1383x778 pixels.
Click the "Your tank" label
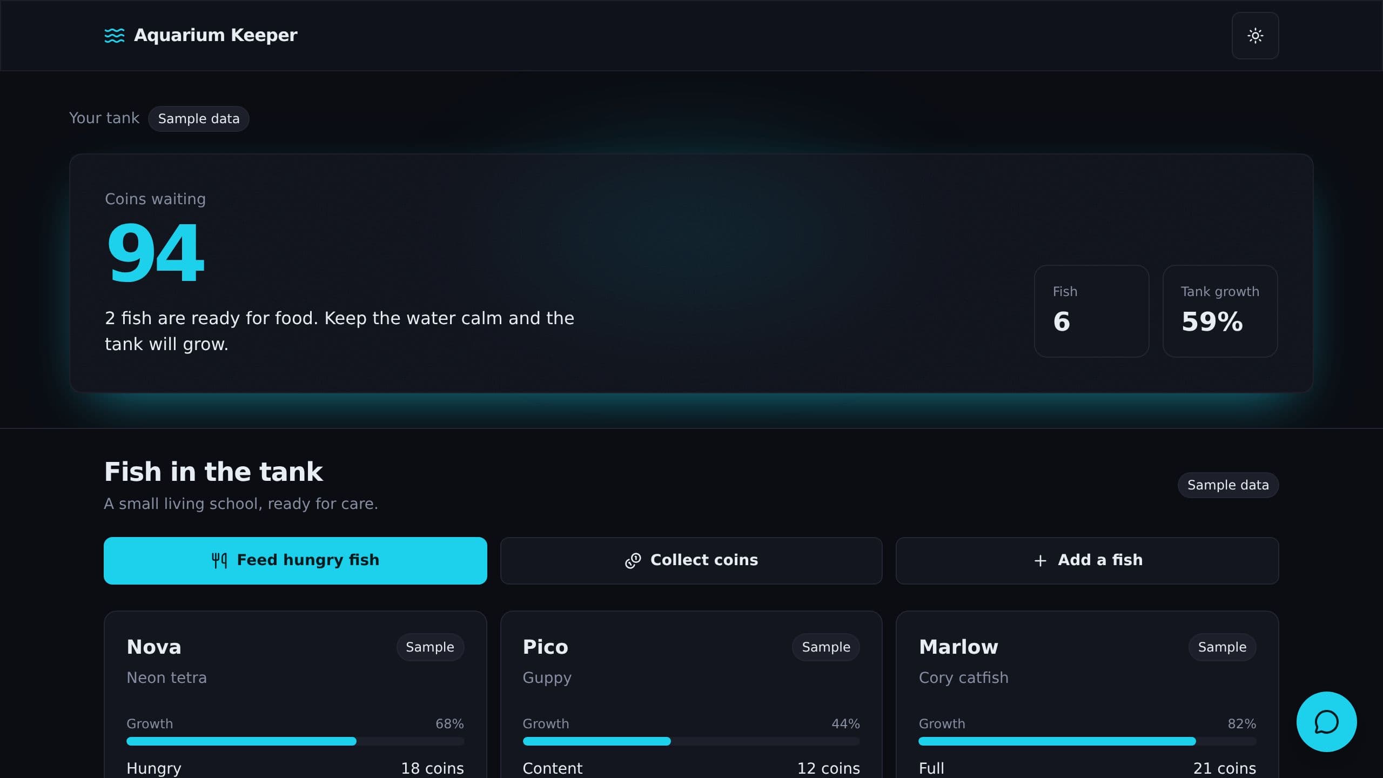coord(104,118)
